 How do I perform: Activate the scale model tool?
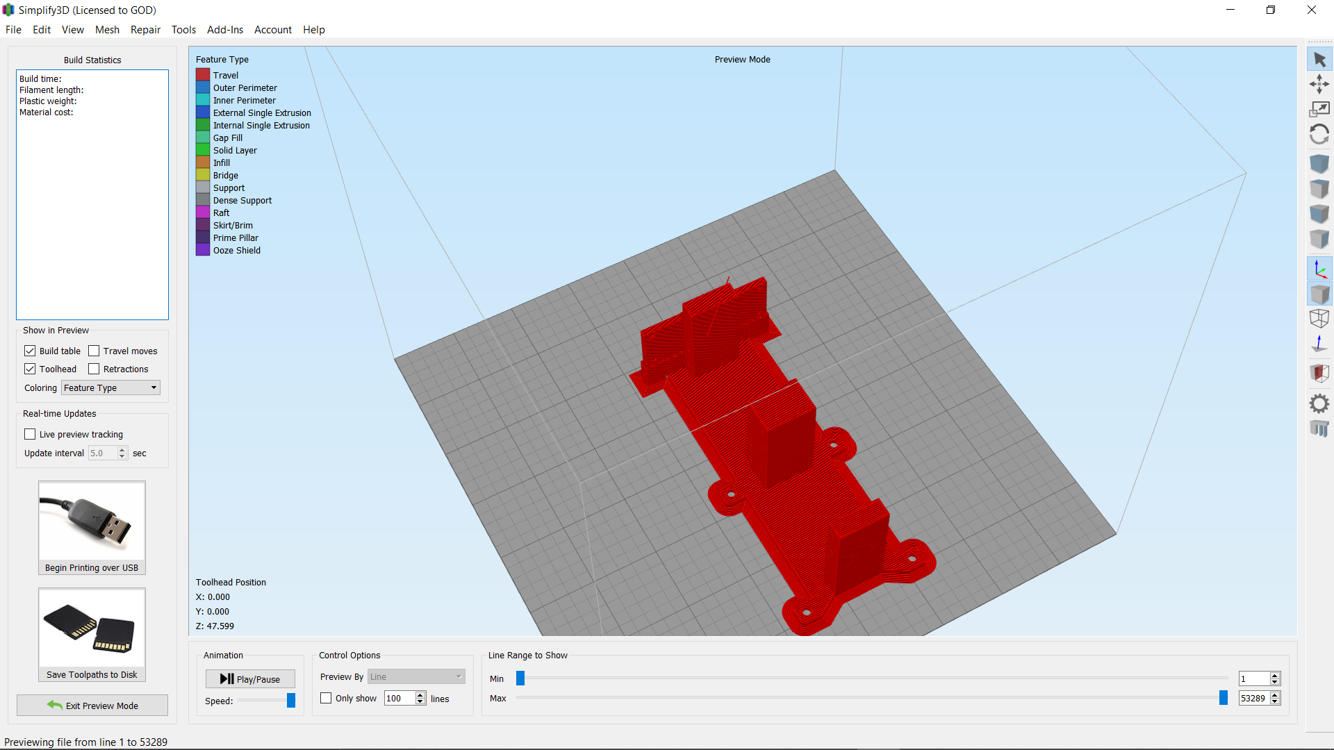pos(1319,109)
